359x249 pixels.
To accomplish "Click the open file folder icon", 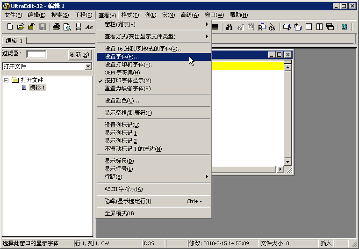I will point(21,27).
